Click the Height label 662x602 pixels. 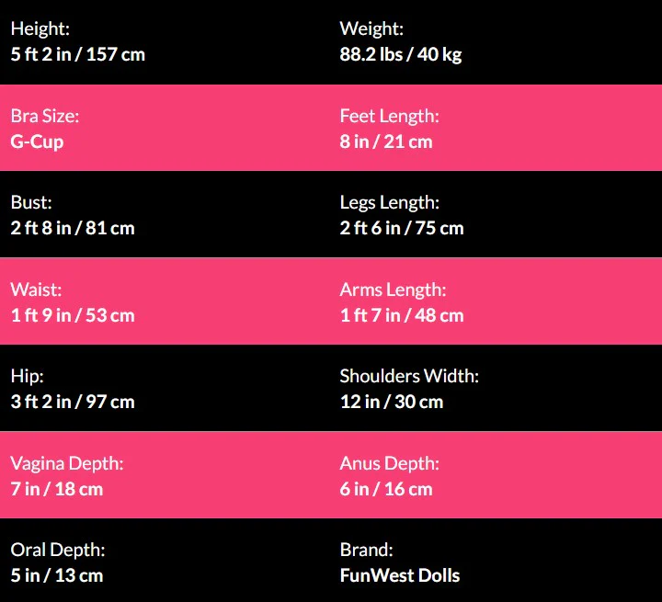coord(40,29)
